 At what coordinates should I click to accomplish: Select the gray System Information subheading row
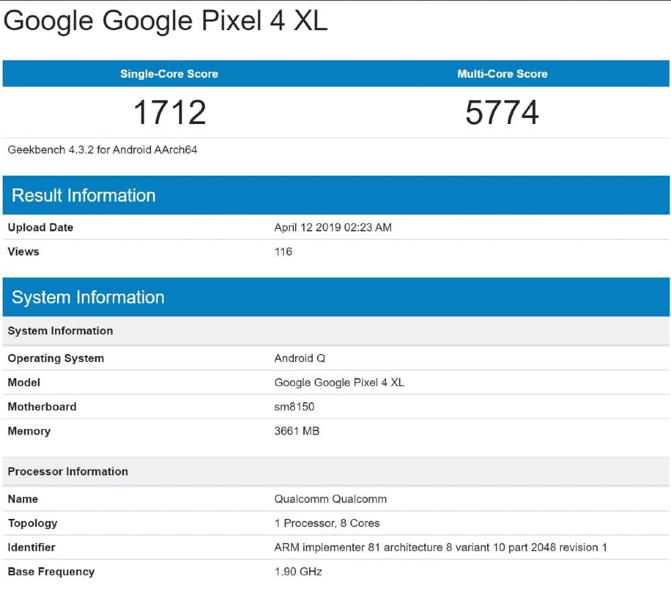pyautogui.click(x=60, y=331)
